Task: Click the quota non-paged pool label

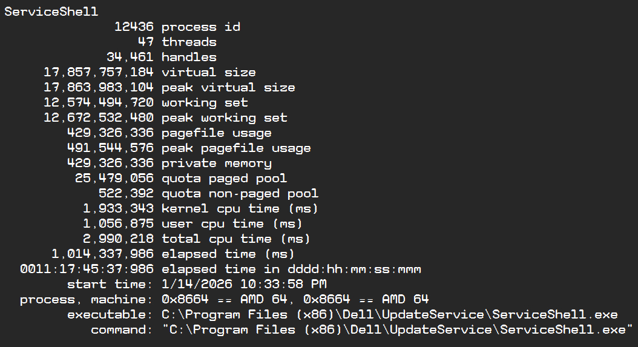Action: point(240,193)
